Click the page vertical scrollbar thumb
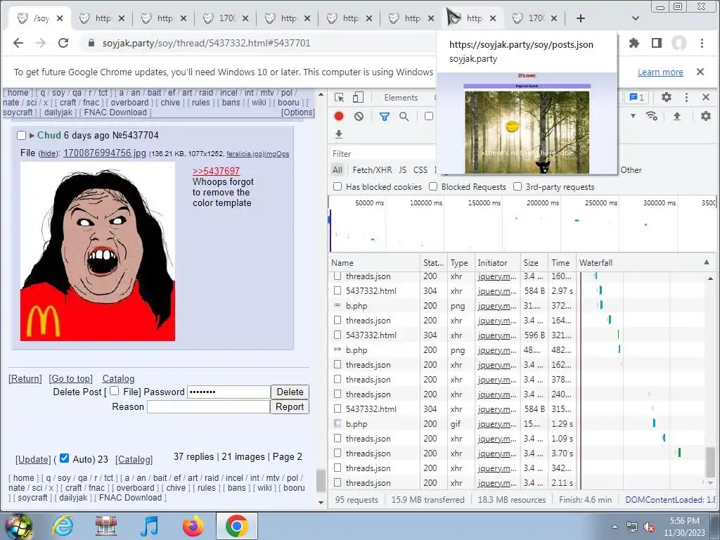720x540 pixels. pos(321,480)
